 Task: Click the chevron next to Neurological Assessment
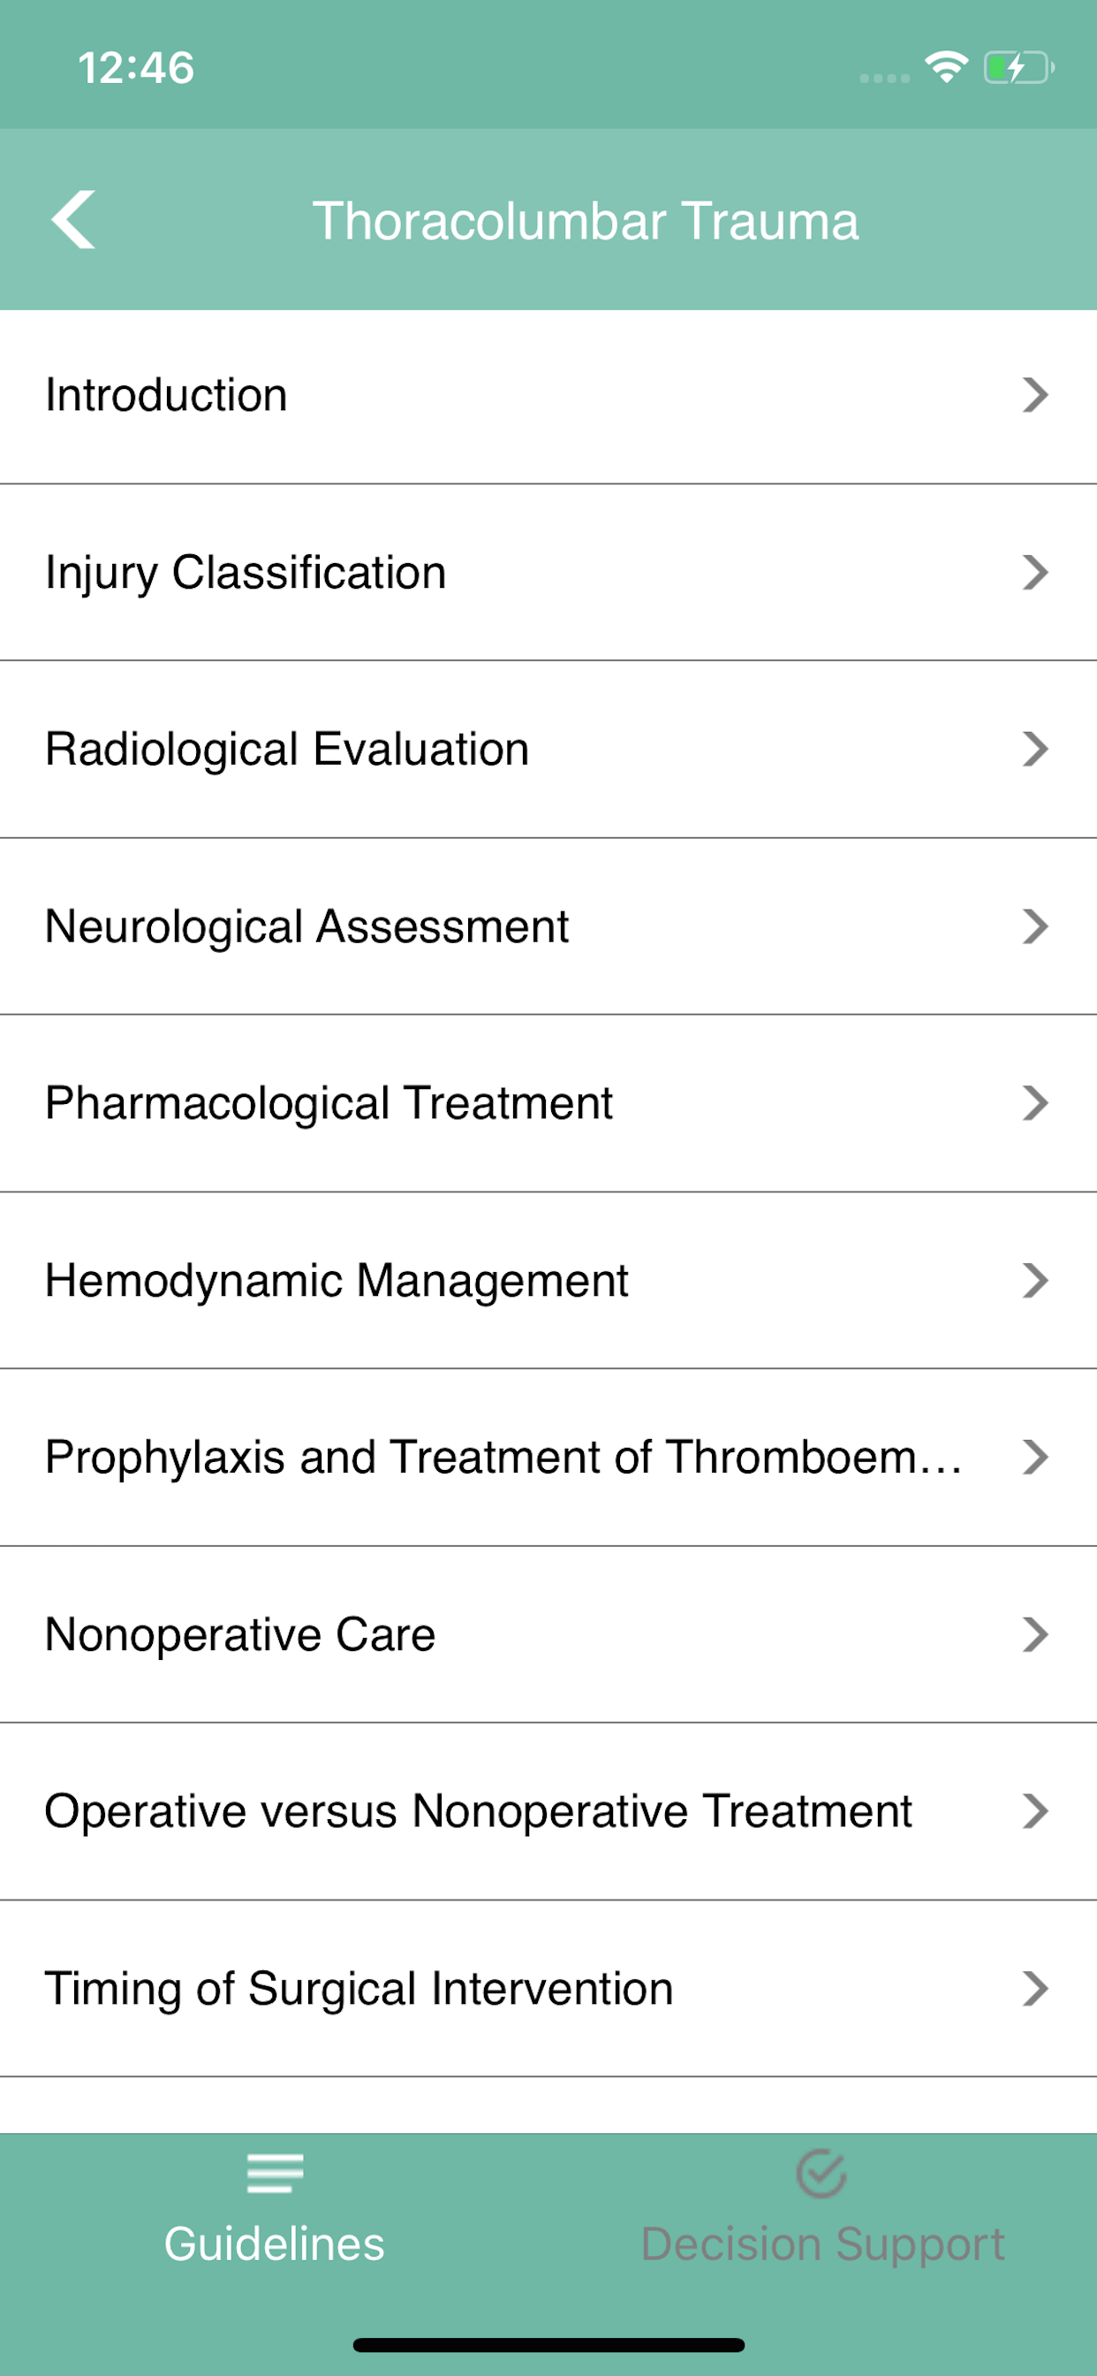(x=1035, y=926)
